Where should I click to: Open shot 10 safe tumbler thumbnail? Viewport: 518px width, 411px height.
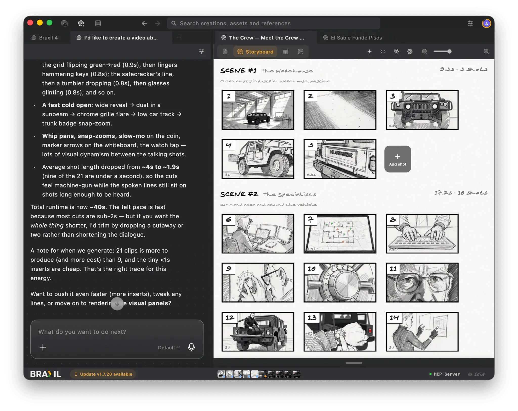click(340, 282)
